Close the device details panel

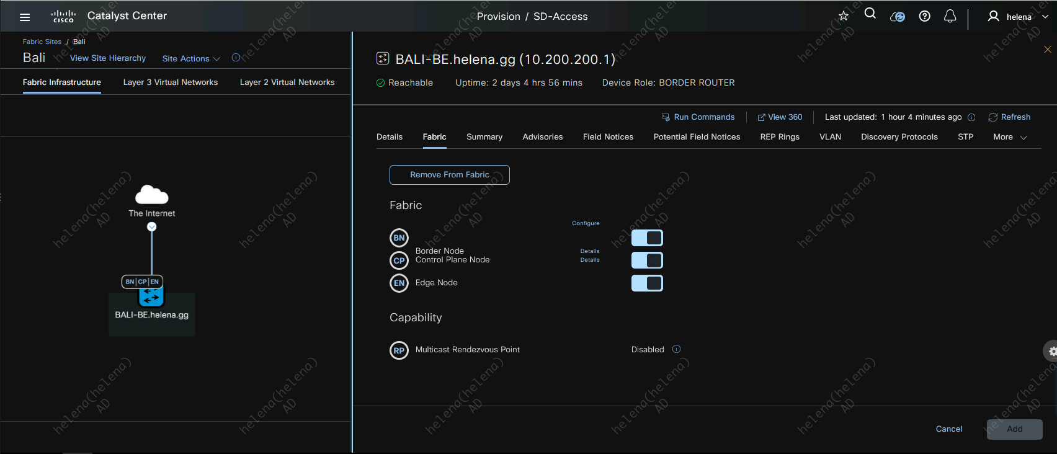[1048, 50]
